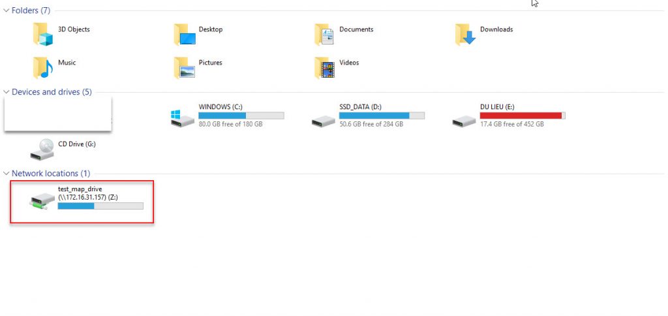Image resolution: width=668 pixels, height=316 pixels.
Task: Select the Music label
Action: pos(67,63)
